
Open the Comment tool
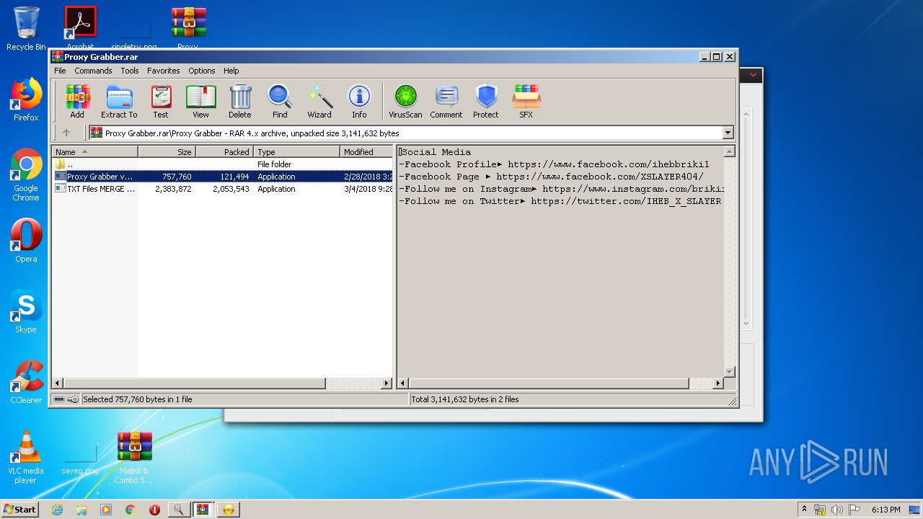(446, 101)
